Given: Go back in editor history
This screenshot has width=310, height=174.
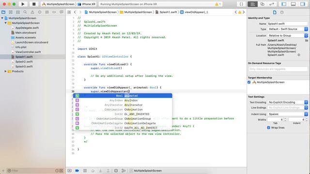Looking at the screenshot, I should pyautogui.click(x=75, y=12).
